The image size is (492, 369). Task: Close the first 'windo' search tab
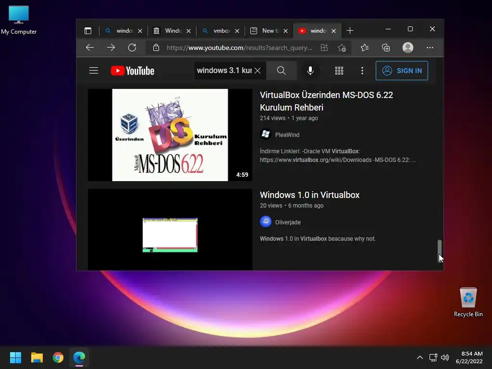[x=140, y=31]
